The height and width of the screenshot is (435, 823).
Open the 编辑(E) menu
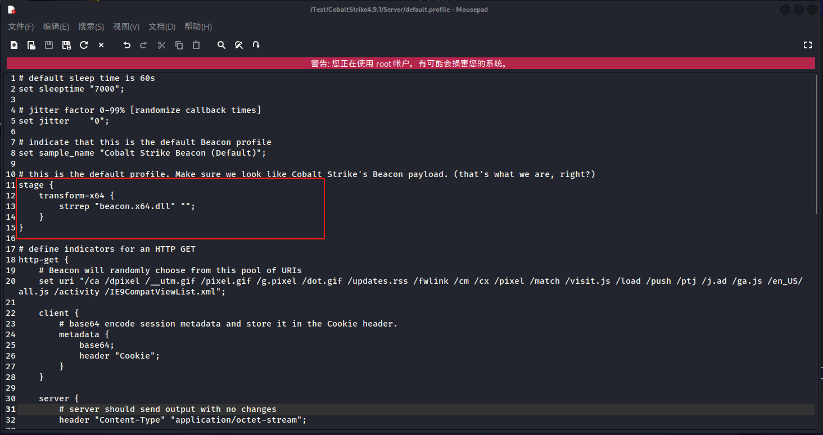56,26
